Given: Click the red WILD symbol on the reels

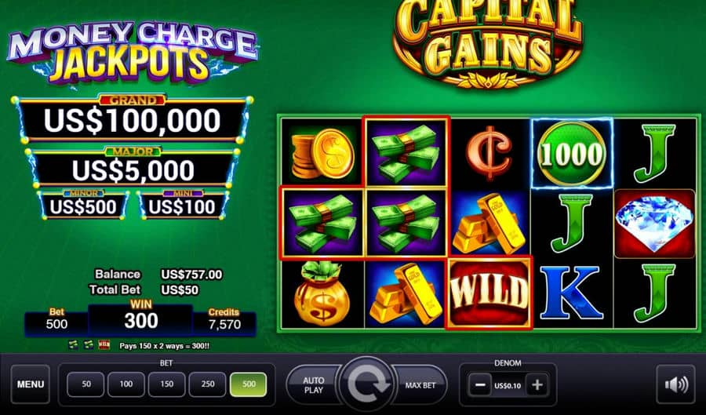Looking at the screenshot, I should click(x=489, y=293).
